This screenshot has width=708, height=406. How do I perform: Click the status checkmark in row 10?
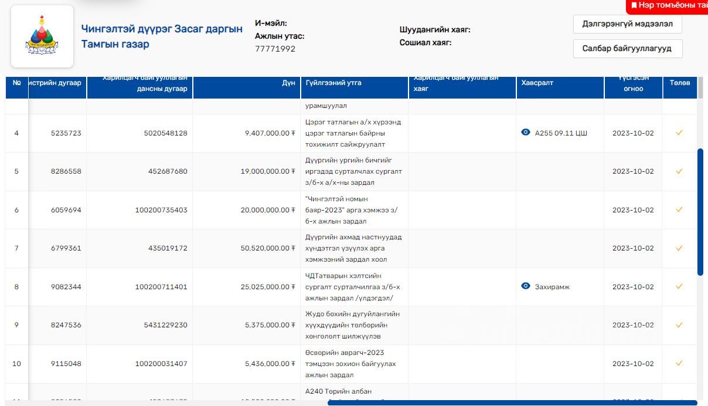point(679,363)
